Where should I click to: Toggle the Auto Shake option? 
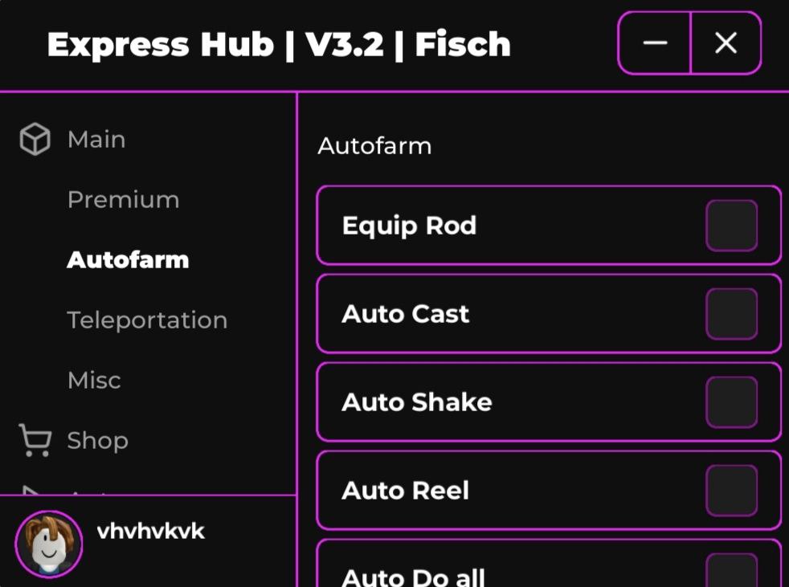[731, 402]
